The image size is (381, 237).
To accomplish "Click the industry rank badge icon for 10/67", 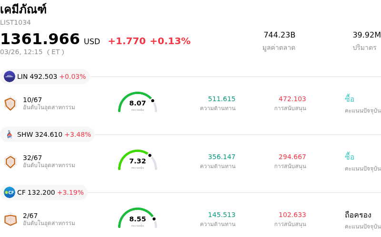I will coord(10,104).
